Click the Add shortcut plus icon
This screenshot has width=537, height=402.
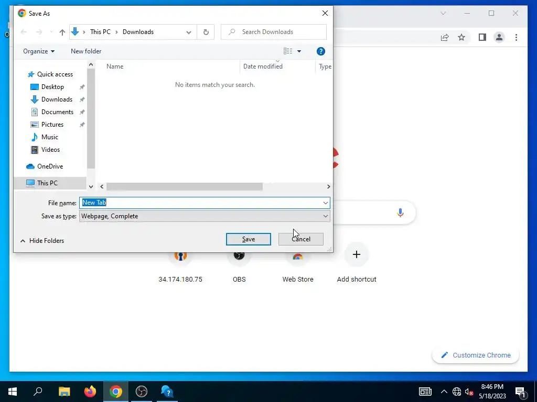click(356, 254)
